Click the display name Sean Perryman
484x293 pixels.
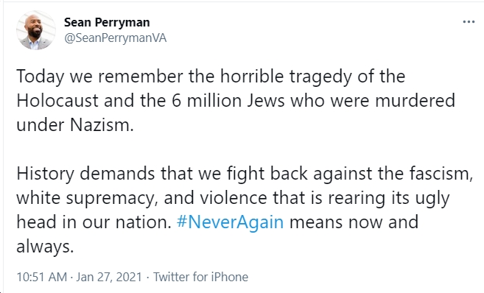(107, 23)
